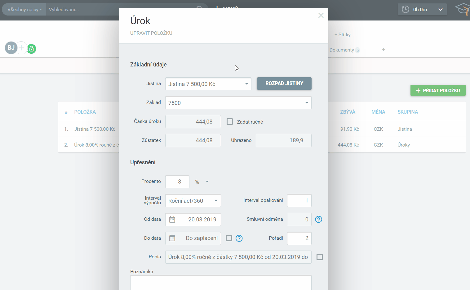Click the calendar icon in Od data
Screen dimensions: 470x290
[172, 220]
